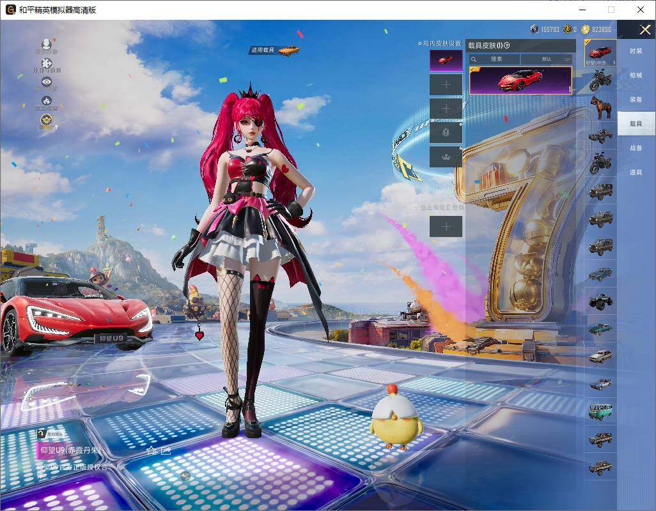This screenshot has height=511, width=656.
Task: Open the flame icon on left sidebar
Action: point(47,102)
